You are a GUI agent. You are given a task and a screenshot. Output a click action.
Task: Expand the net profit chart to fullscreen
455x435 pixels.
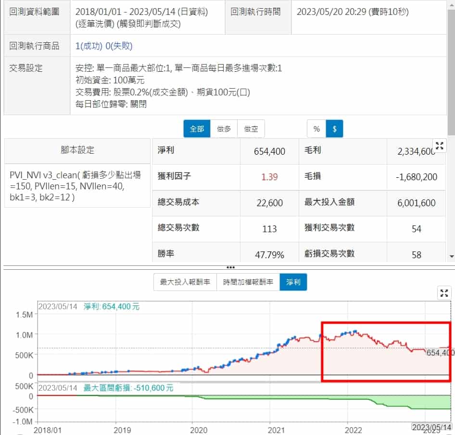click(444, 293)
